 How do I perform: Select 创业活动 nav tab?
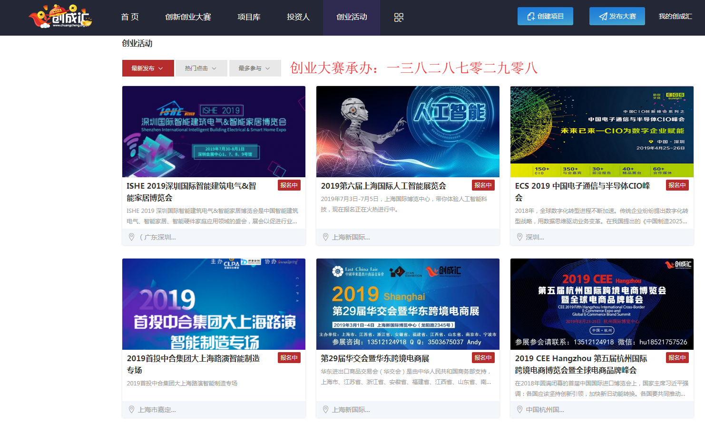coord(352,17)
